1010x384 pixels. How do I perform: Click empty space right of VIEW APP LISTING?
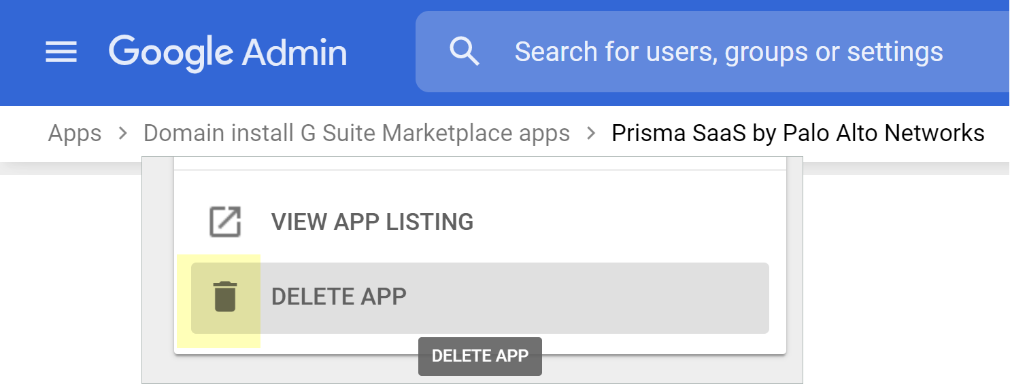point(626,222)
